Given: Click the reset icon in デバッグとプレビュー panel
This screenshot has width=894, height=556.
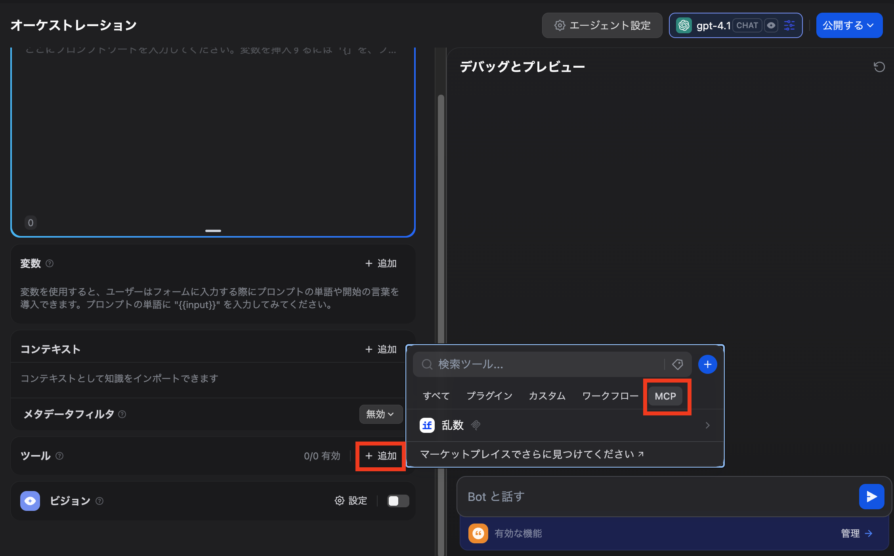Looking at the screenshot, I should [x=879, y=67].
